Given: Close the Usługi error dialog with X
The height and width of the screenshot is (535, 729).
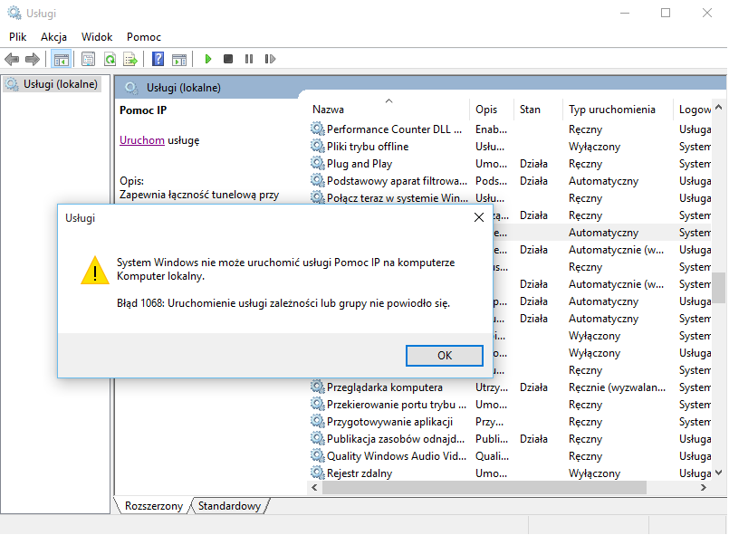Looking at the screenshot, I should [x=479, y=217].
